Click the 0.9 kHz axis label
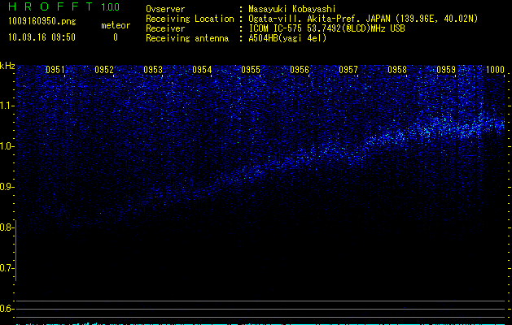Image resolution: width=512 pixels, height=325 pixels. [6, 187]
